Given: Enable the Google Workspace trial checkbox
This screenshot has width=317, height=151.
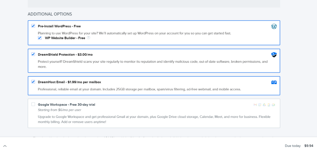Looking at the screenshot, I should pos(33,104).
